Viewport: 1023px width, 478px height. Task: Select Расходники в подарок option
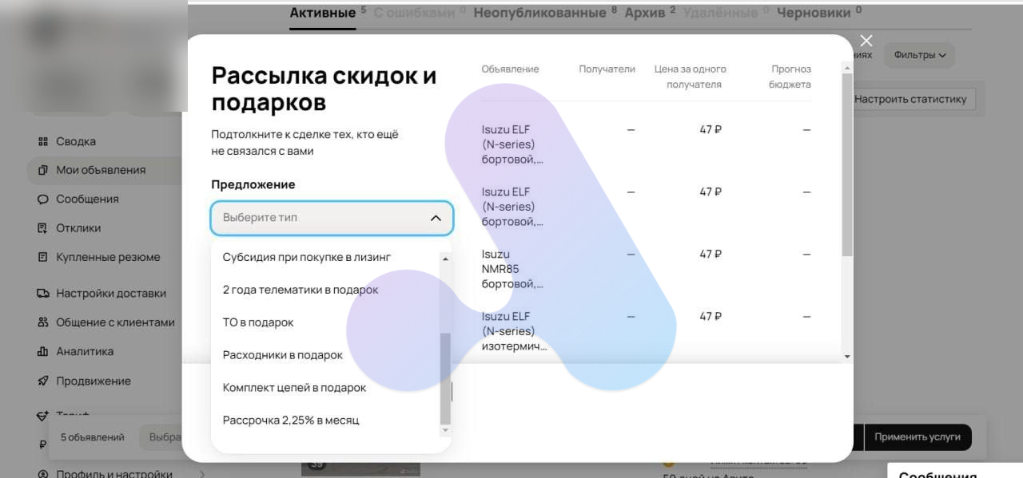click(283, 355)
